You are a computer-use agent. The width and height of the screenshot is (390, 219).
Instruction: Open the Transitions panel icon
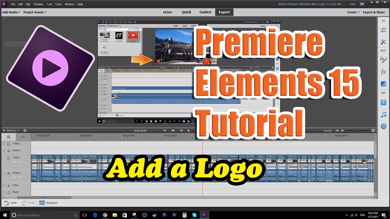[383, 84]
